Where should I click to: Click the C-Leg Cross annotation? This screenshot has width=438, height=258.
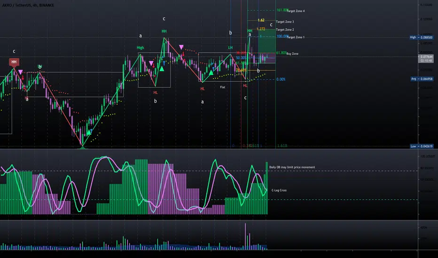(279, 190)
